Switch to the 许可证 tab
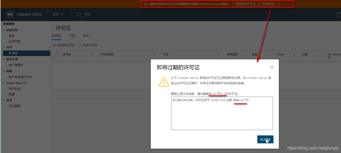Viewport: 341px width, 153px height. pos(57,36)
